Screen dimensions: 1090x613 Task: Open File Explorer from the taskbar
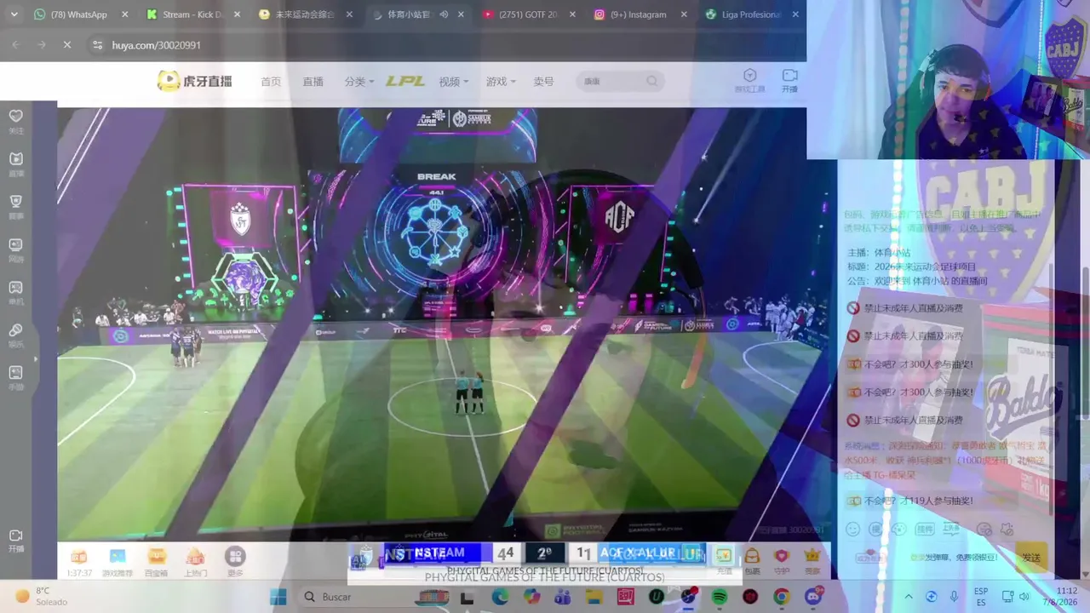[594, 597]
